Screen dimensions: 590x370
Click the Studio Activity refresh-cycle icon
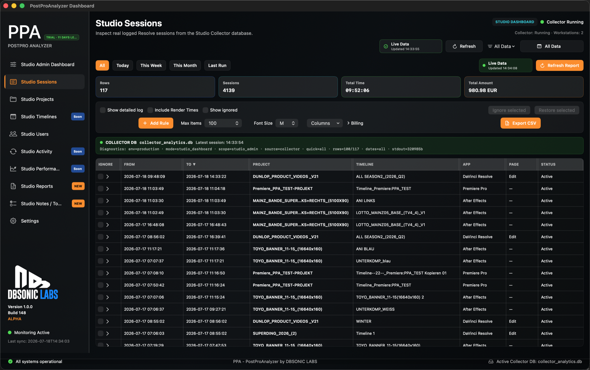tap(13, 151)
